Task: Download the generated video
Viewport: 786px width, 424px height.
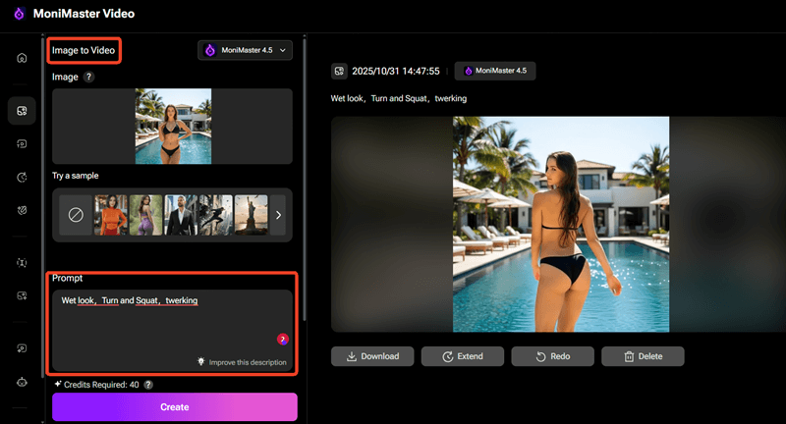Action: [x=372, y=356]
